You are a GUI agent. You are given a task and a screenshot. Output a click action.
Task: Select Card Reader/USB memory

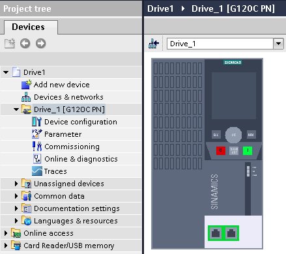[69, 246]
